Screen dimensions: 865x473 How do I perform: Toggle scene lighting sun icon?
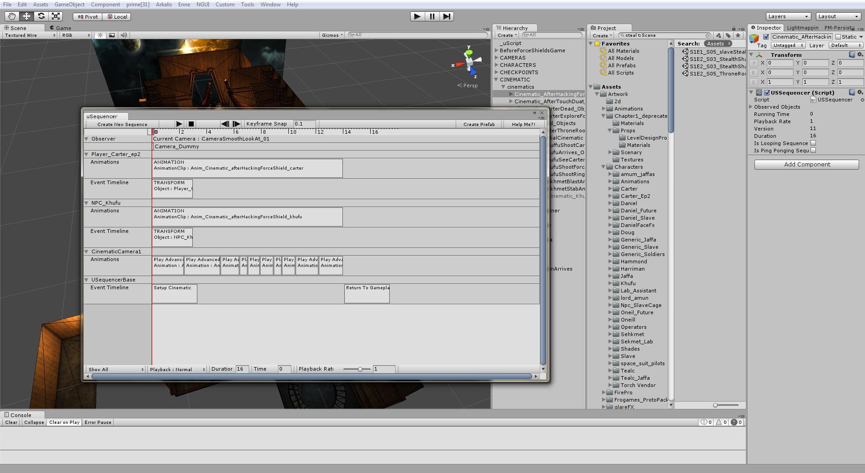click(x=100, y=35)
